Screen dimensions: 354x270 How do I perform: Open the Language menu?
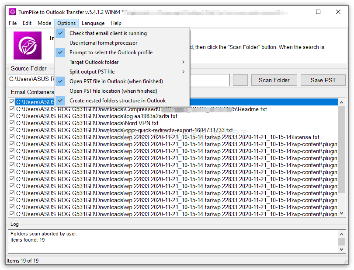point(93,23)
